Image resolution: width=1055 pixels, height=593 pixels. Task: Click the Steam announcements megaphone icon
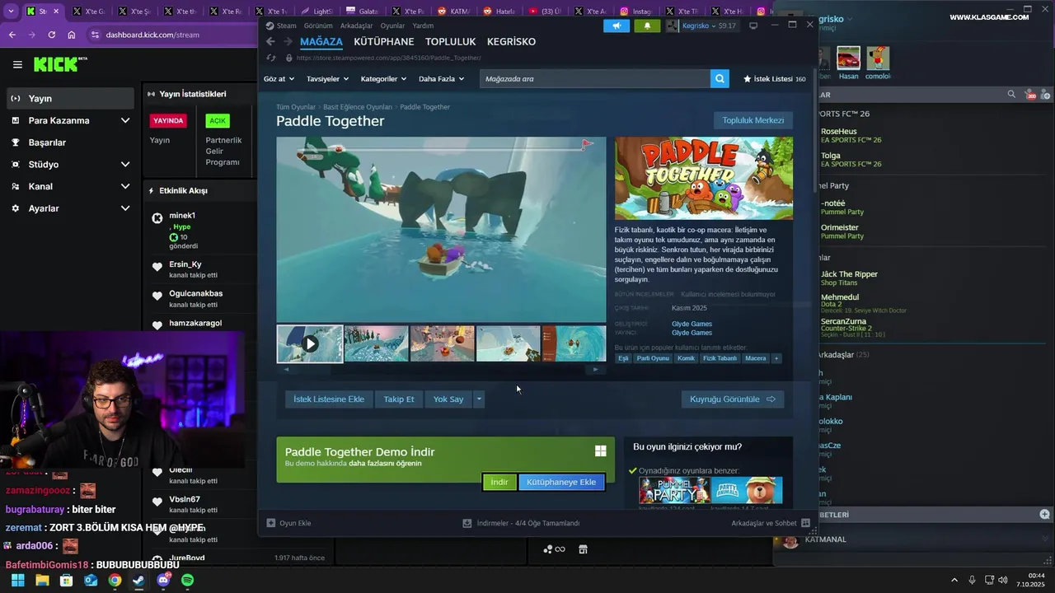tap(616, 26)
